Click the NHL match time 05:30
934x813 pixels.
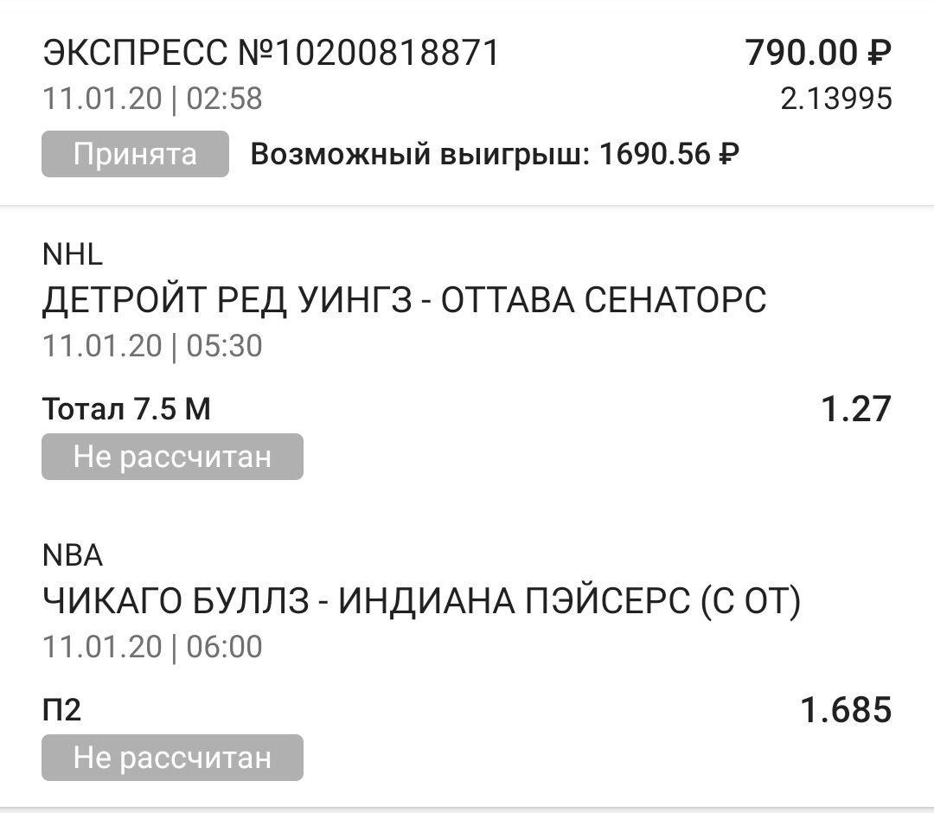click(x=225, y=346)
